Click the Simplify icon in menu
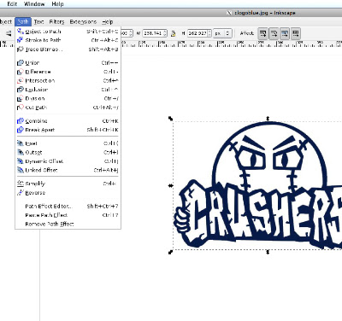 [21, 184]
